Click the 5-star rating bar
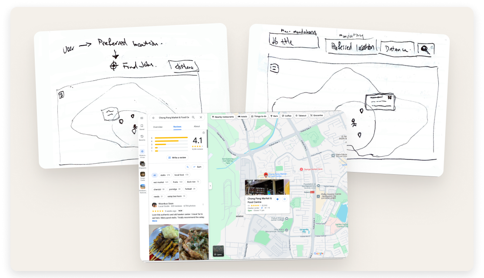 click(x=171, y=138)
